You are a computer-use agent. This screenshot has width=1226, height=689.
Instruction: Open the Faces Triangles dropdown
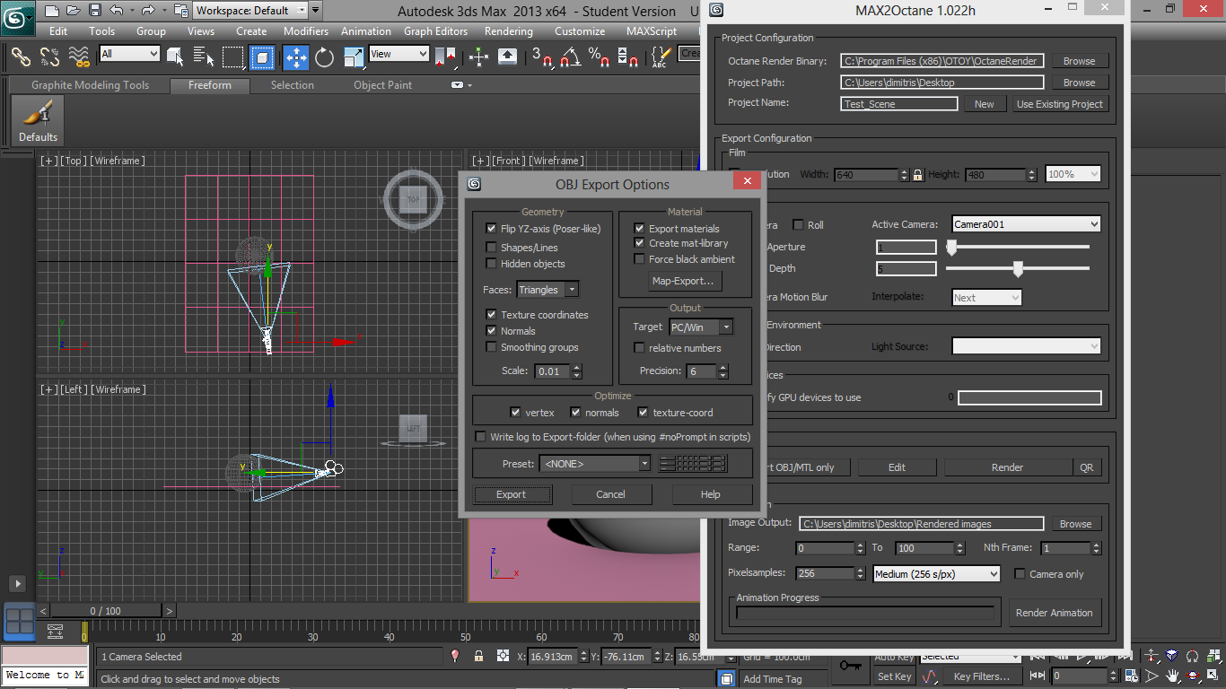coord(547,290)
